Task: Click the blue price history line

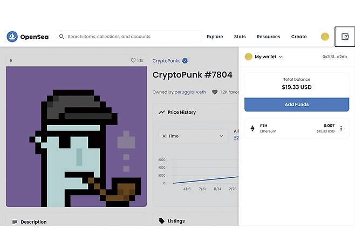Action: coord(206,180)
